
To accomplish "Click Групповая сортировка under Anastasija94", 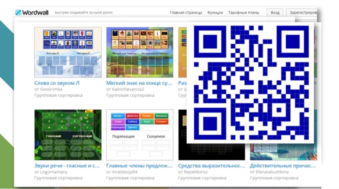I will point(130,178).
